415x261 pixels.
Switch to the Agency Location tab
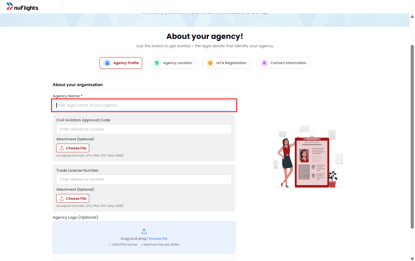pyautogui.click(x=173, y=63)
